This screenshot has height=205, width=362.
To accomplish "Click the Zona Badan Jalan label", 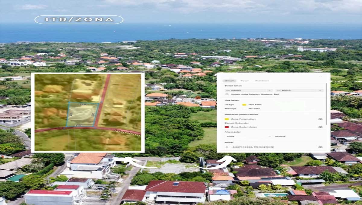I will (244, 127).
